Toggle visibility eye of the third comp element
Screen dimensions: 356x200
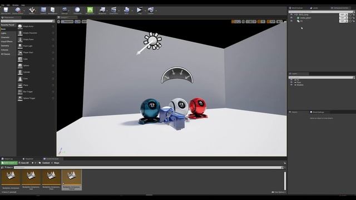(x=291, y=21)
